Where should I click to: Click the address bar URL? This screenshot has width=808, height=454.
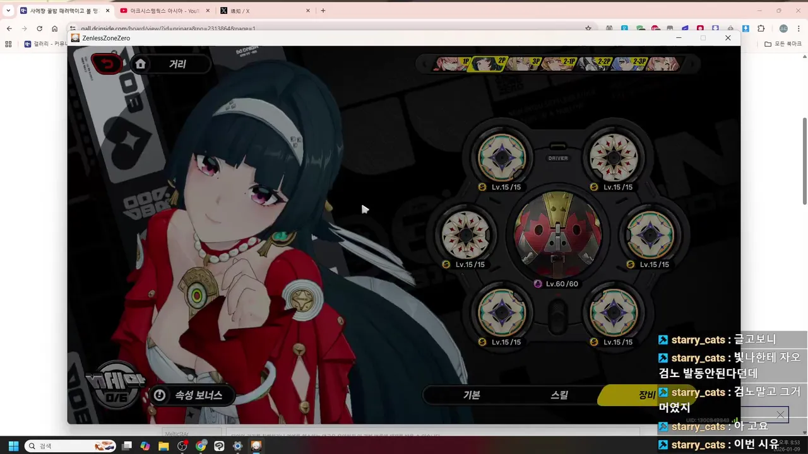tap(168, 29)
